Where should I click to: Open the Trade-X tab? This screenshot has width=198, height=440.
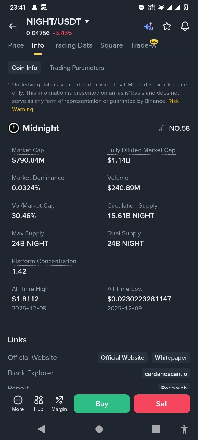143,45
